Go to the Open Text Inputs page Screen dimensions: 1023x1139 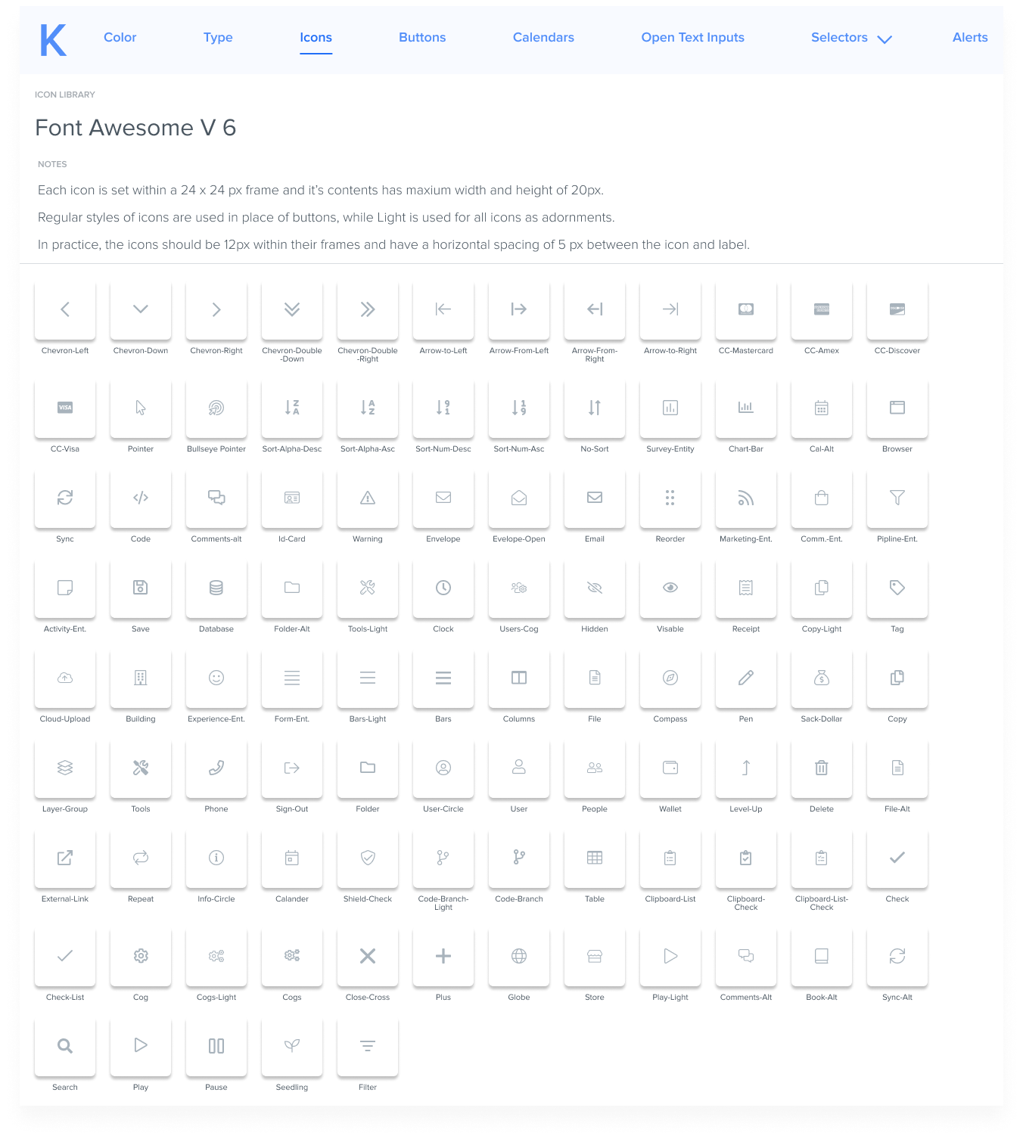coord(693,38)
